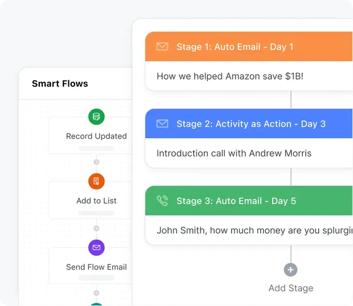The image size is (353, 306).
Task: Click the 'How we helped Amazon' subject line
Action: tap(230, 76)
